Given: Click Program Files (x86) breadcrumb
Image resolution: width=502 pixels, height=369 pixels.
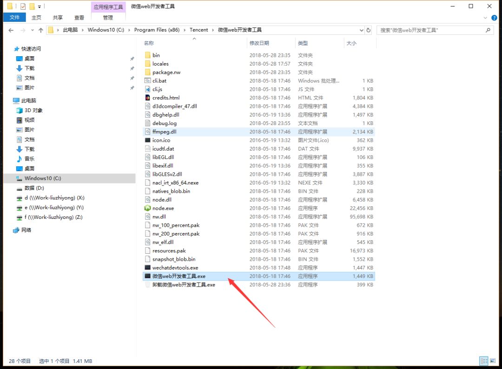Looking at the screenshot, I should click(157, 30).
